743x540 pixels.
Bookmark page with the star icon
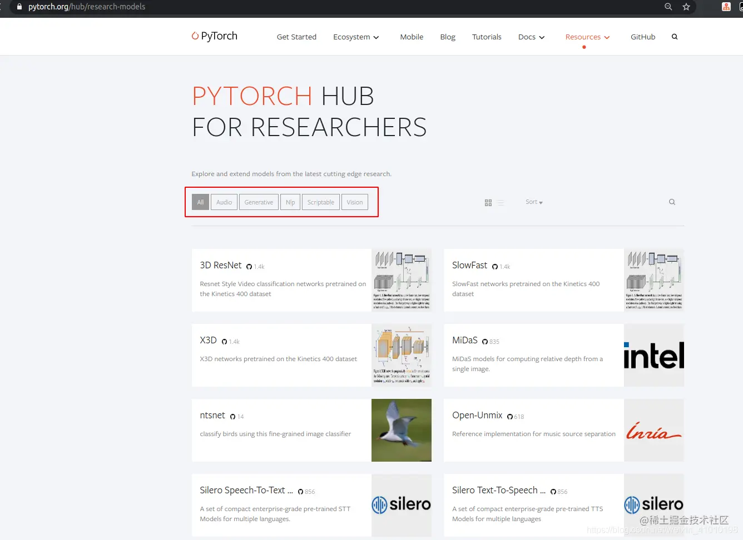[686, 7]
